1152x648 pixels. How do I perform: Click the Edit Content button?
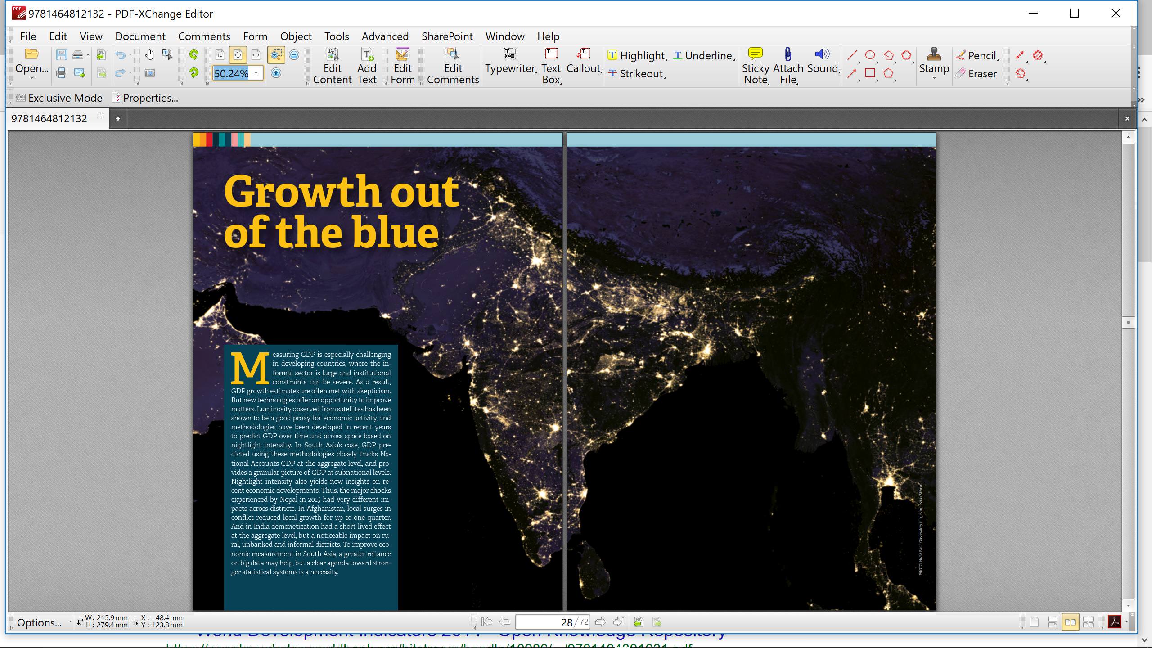(332, 66)
